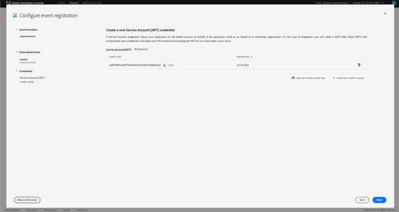Delete the public key with trash icon
The height and width of the screenshot is (212, 399).
point(359,65)
